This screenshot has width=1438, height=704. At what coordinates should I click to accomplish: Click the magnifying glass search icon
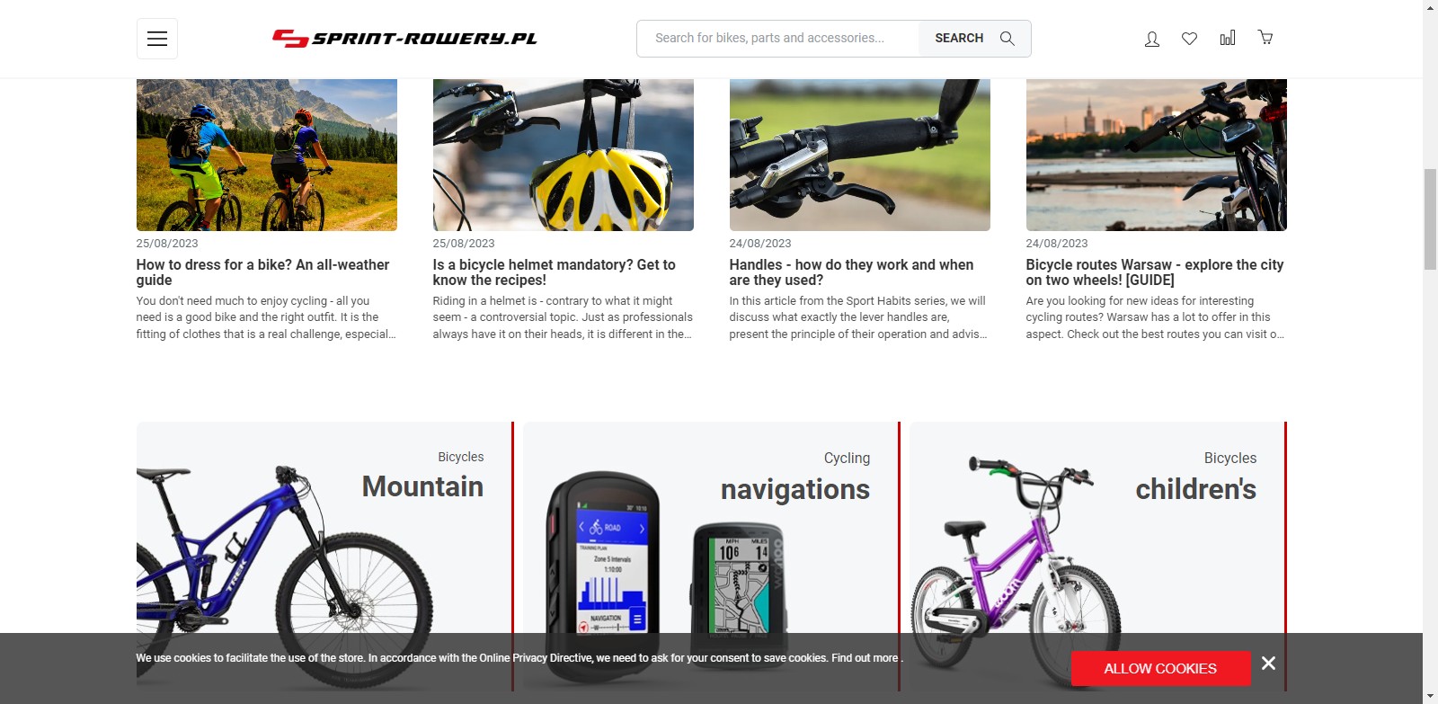(1007, 39)
